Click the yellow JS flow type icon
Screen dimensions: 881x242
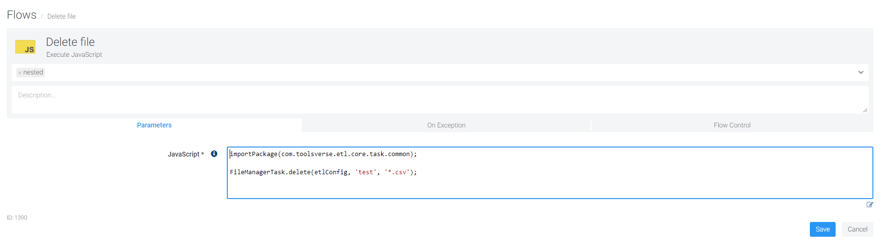pyautogui.click(x=25, y=47)
